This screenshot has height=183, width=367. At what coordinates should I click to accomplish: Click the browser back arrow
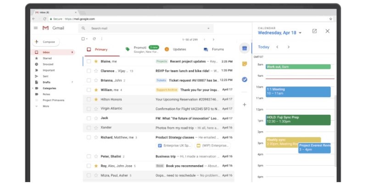pyautogui.click(x=33, y=19)
